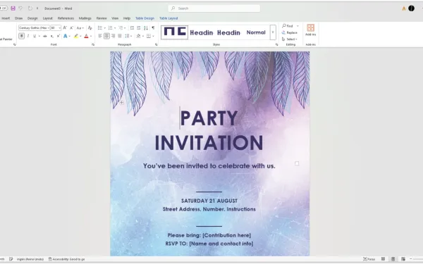Switch AutoSave toggle in the title bar

click(4, 8)
